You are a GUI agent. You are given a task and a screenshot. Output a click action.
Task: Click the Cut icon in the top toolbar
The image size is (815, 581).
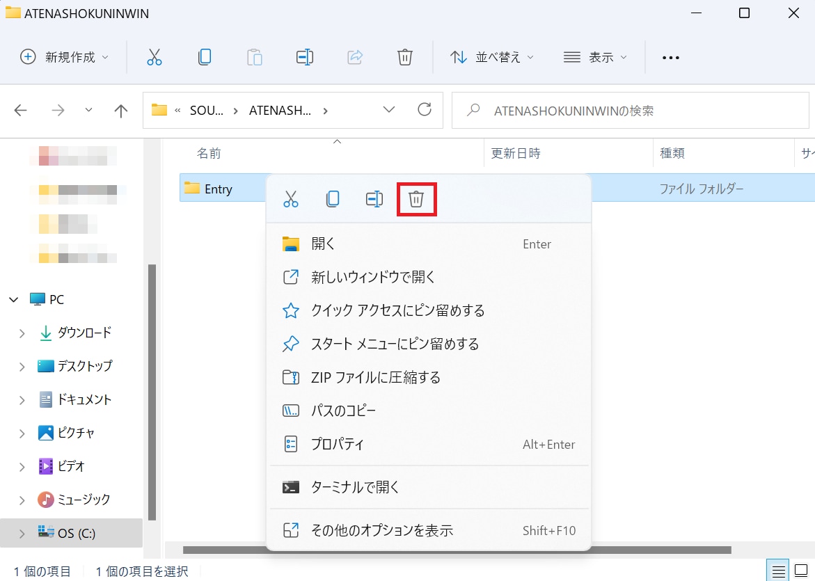pyautogui.click(x=155, y=56)
